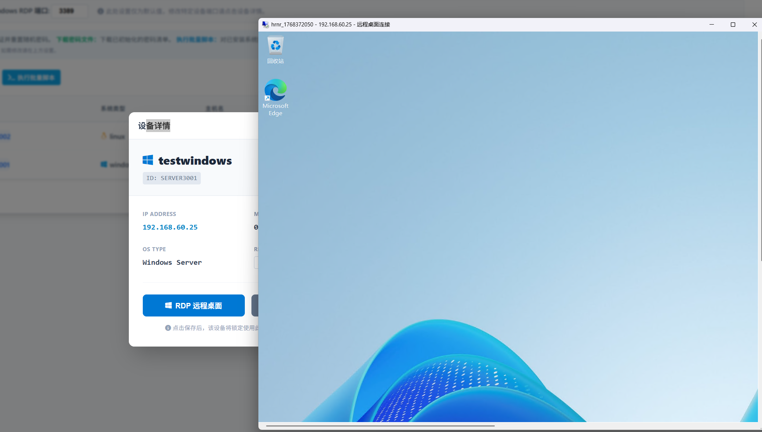
Task: Minimize the Remote Desktop Connection window
Action: click(x=712, y=25)
